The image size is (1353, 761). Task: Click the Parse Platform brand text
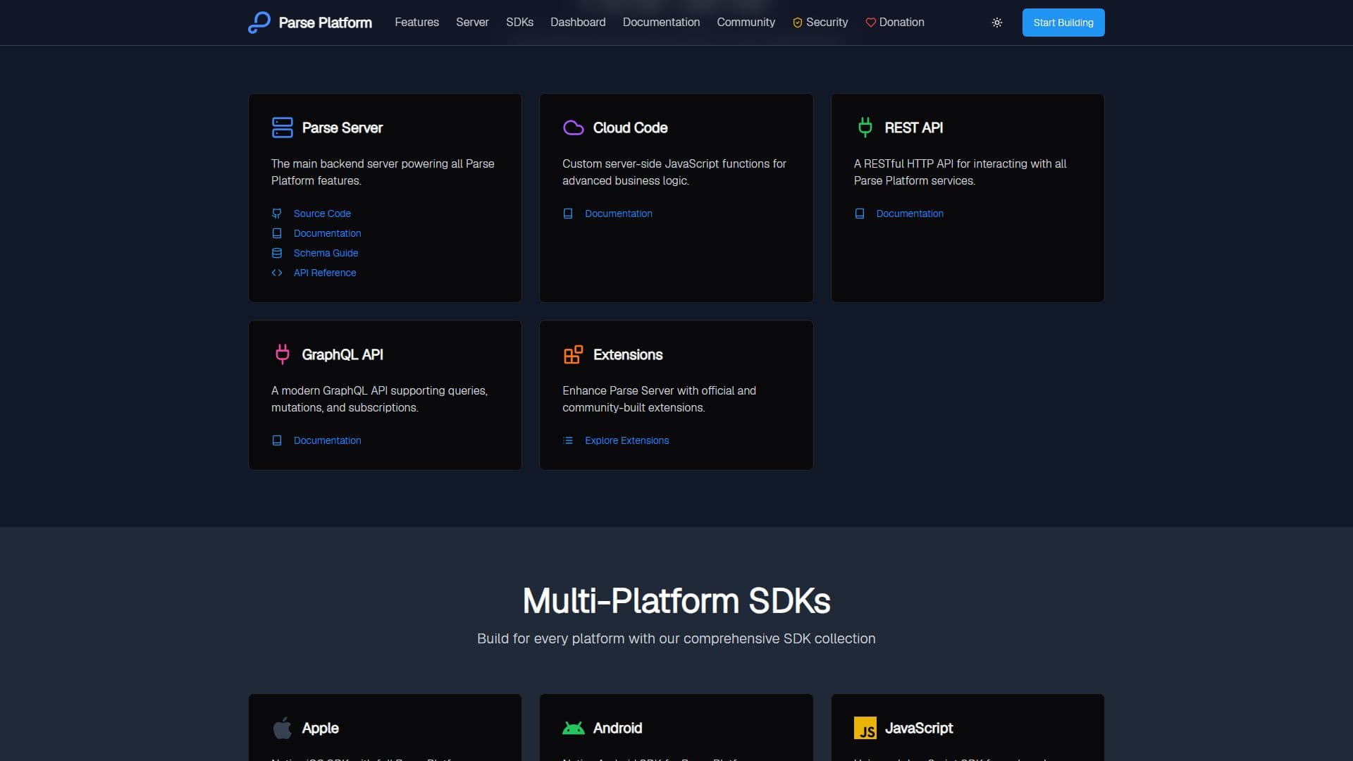point(325,23)
